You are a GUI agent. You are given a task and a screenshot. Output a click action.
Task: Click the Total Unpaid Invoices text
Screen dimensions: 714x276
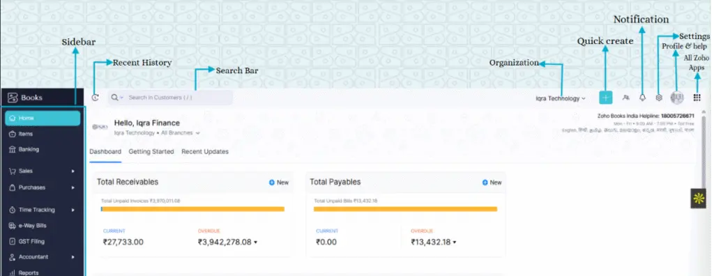click(140, 201)
